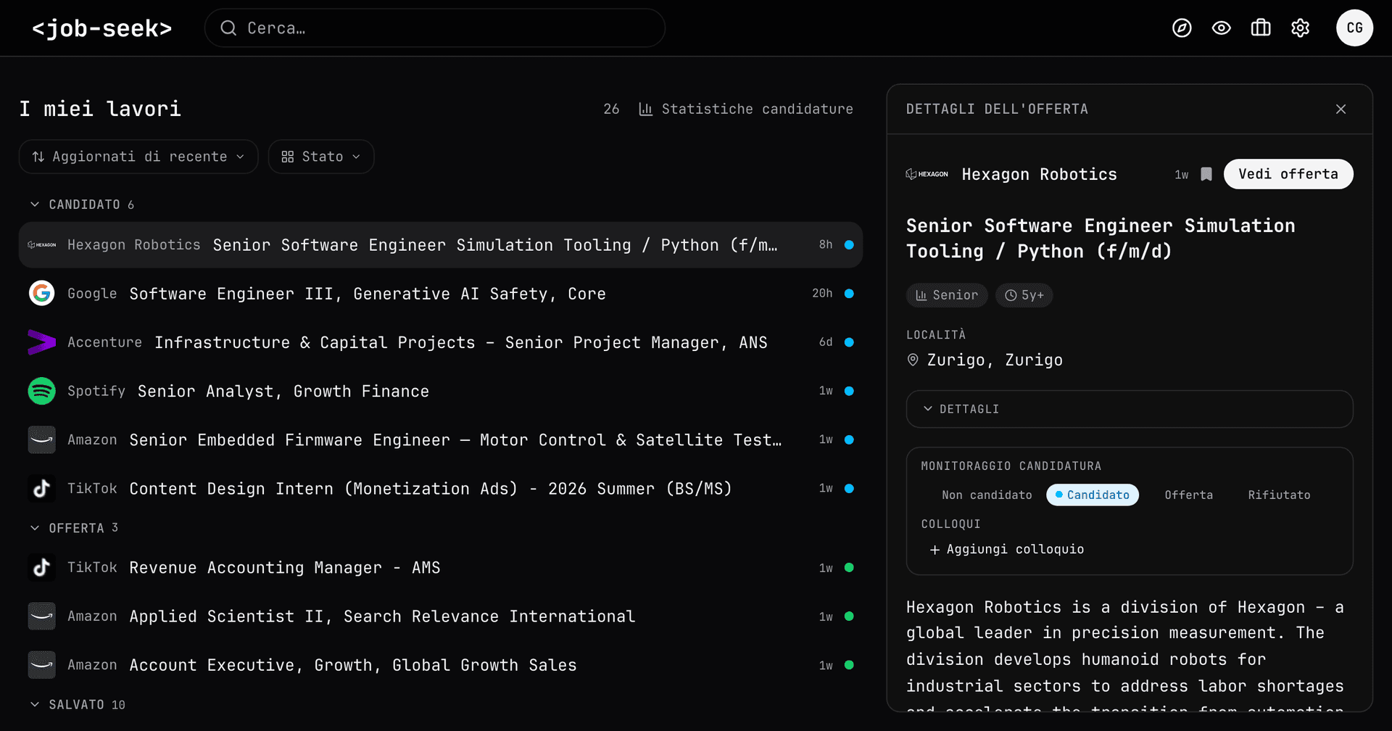Open the CG profile avatar
Image resolution: width=1392 pixels, height=731 pixels.
coord(1354,28)
